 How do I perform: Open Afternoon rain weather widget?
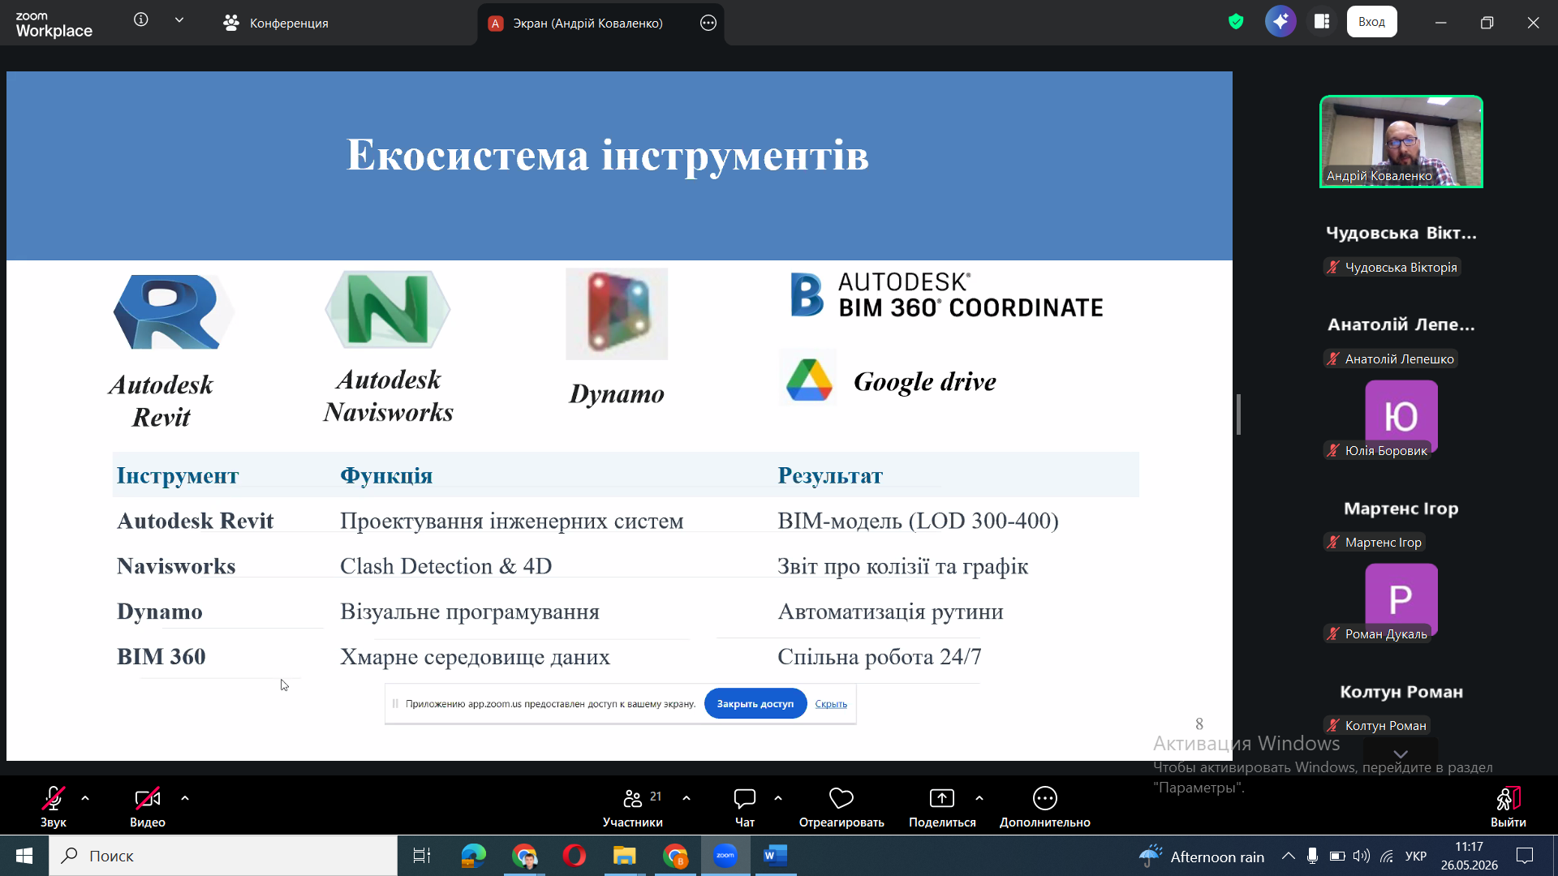[1202, 857]
